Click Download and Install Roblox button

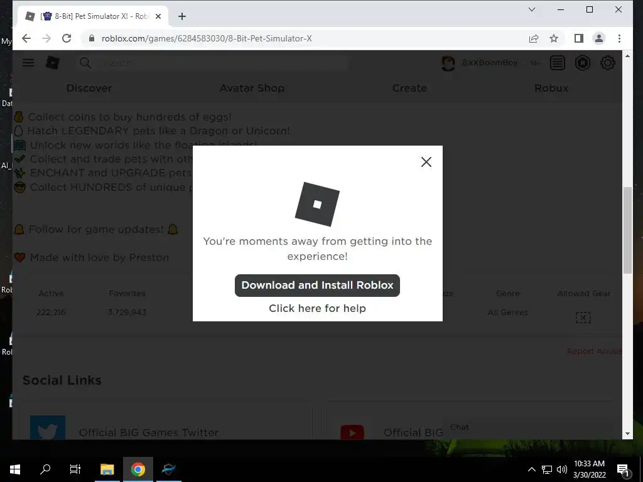tap(317, 286)
